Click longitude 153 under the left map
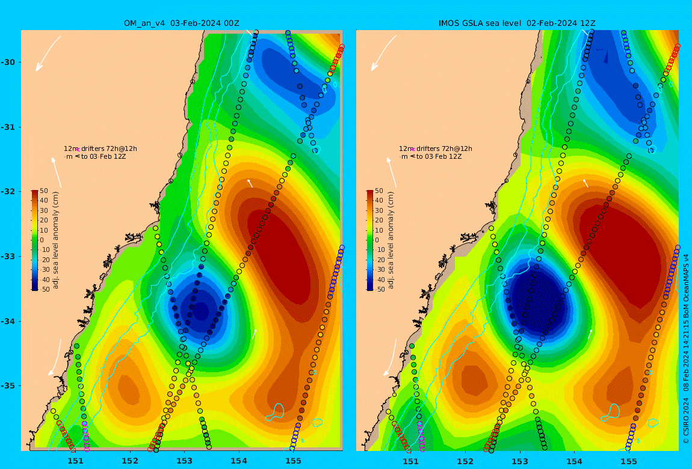 click(x=185, y=461)
